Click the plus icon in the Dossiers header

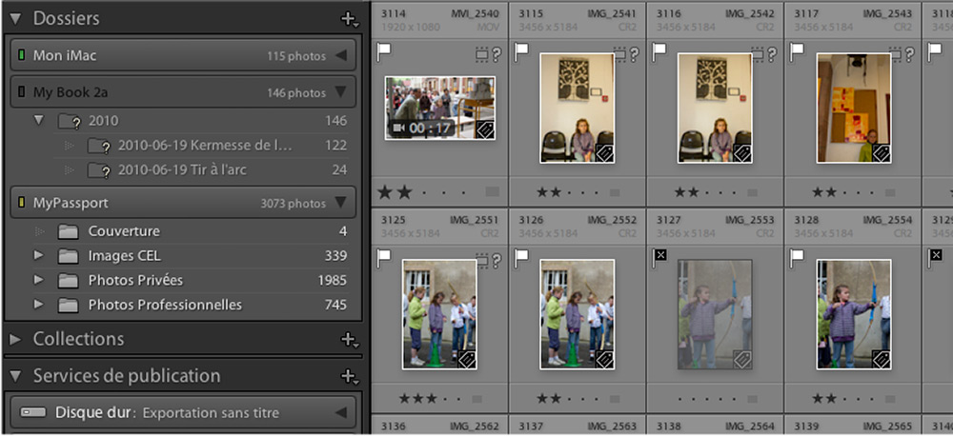pyautogui.click(x=349, y=19)
